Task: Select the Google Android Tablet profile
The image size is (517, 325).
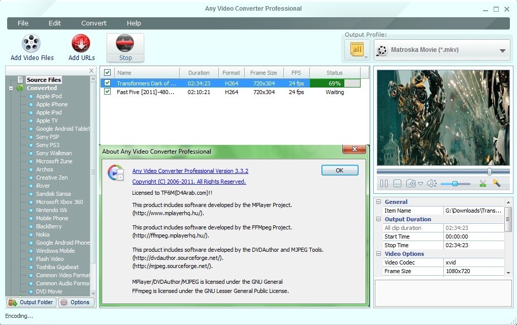Action: [x=63, y=129]
